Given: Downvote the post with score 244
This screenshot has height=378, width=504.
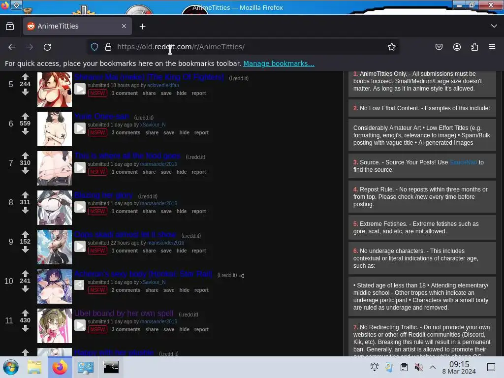Looking at the screenshot, I should tap(25, 92).
